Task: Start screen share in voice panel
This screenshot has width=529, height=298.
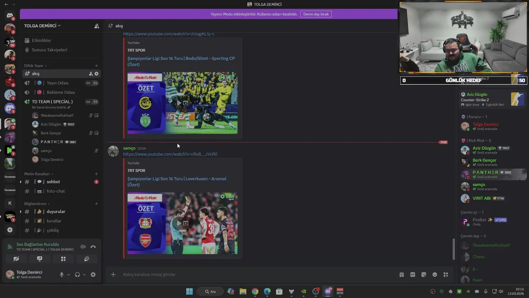Action: (40, 259)
